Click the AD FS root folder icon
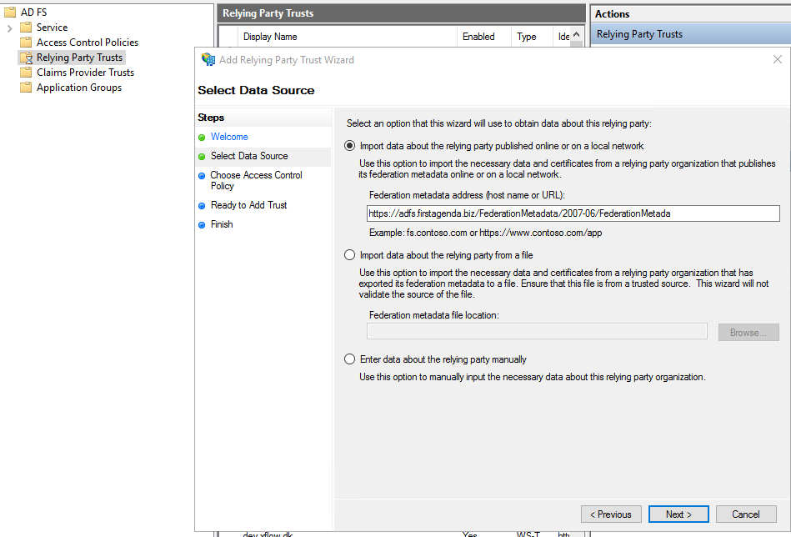Image resolution: width=791 pixels, height=537 pixels. 10,13
